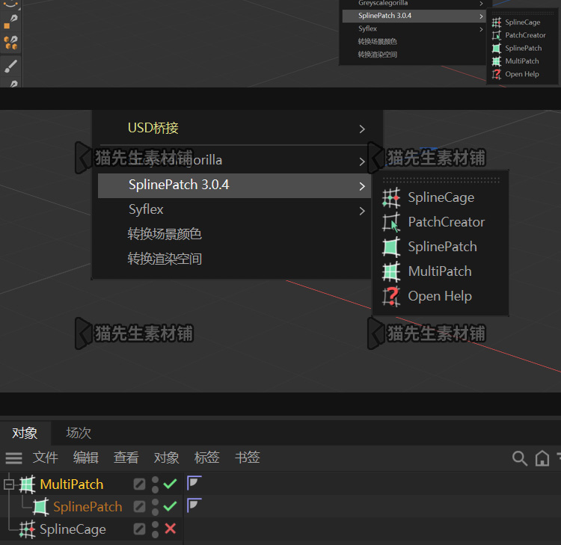Open the 编辑 menu
561x545 pixels.
tap(86, 458)
